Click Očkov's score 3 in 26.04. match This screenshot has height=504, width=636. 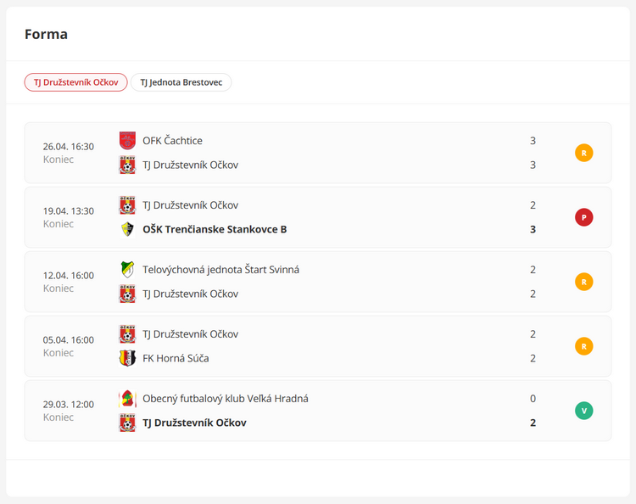tap(533, 165)
